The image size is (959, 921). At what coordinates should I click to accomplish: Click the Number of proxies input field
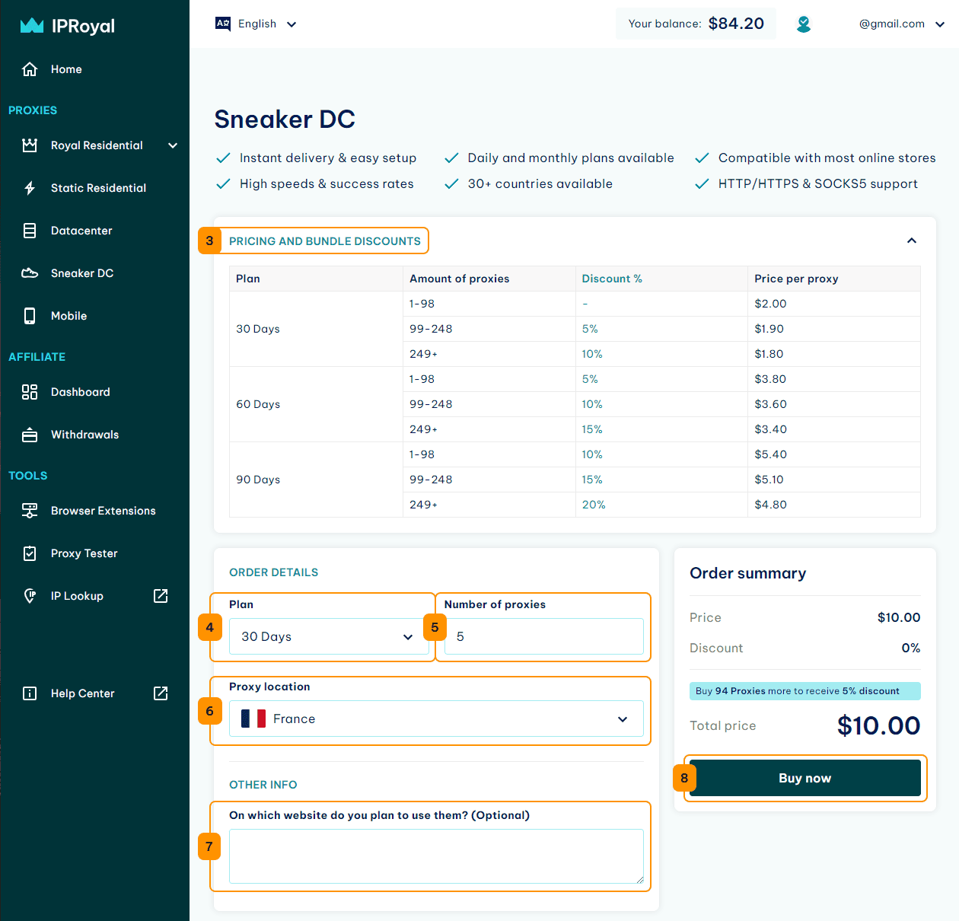543,636
